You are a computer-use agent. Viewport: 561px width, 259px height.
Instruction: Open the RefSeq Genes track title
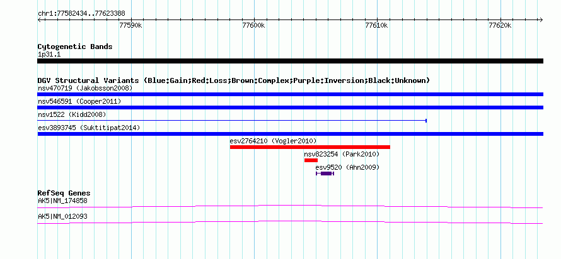(x=64, y=194)
